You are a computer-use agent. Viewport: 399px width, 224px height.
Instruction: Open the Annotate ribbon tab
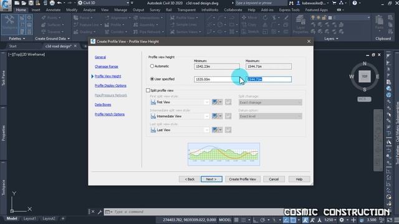(53, 10)
